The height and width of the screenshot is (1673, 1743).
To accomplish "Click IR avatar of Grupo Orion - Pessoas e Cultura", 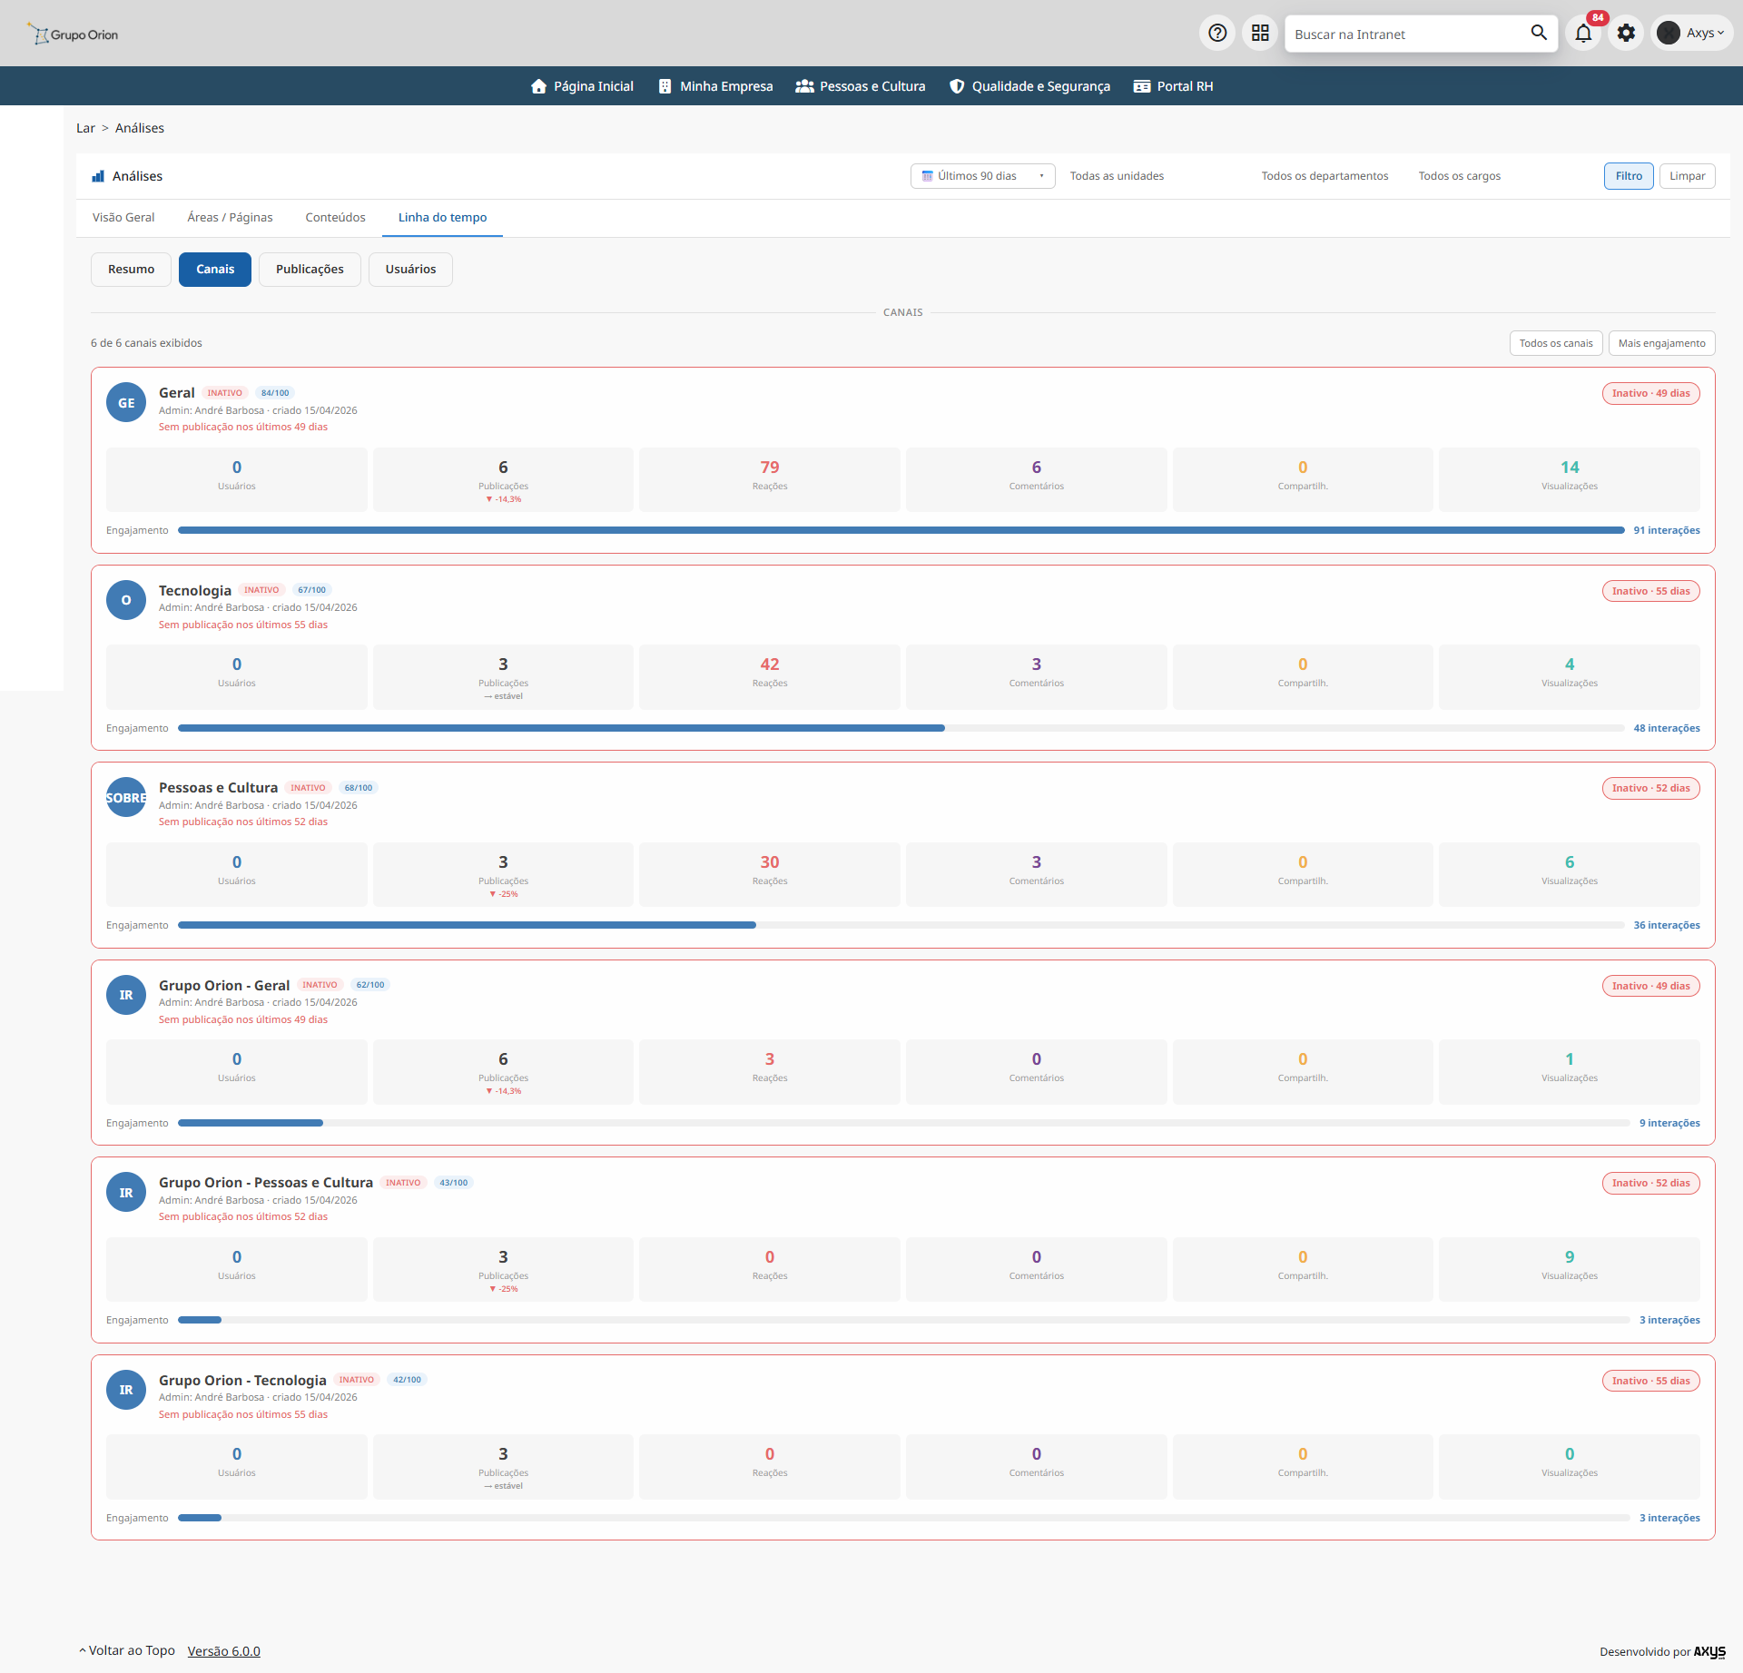I will (x=126, y=1193).
